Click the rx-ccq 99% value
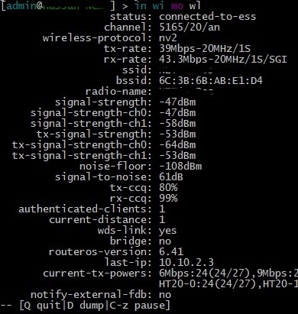298x314 pixels. pyautogui.click(x=168, y=199)
